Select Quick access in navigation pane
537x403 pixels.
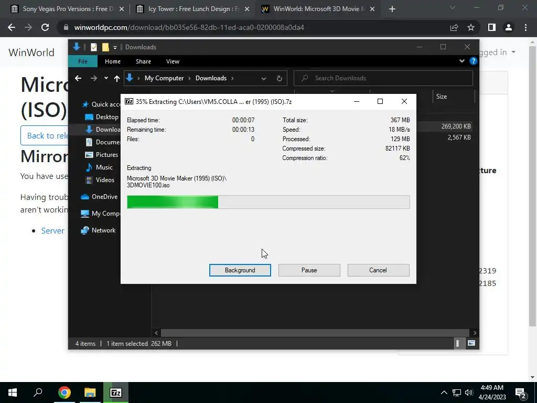click(x=101, y=104)
